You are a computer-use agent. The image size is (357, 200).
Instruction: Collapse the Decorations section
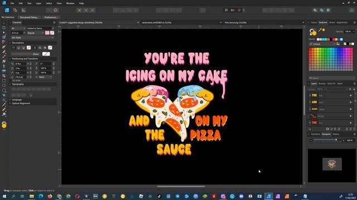point(10,43)
